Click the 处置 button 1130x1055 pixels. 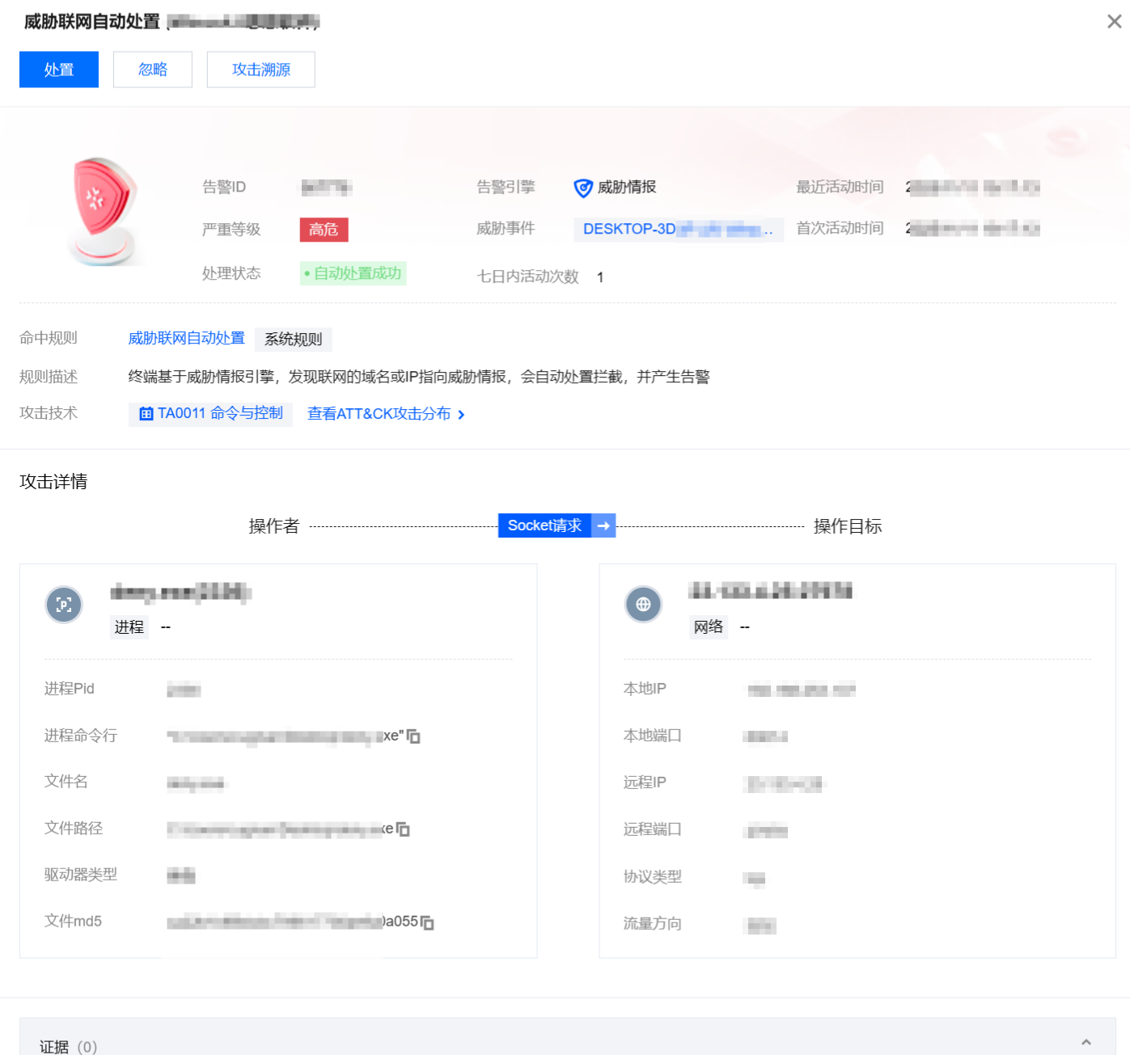click(x=59, y=70)
